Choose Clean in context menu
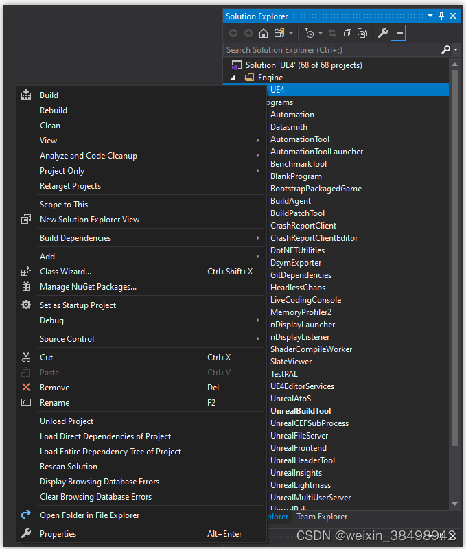Image resolution: width=466 pixels, height=549 pixels. (x=141, y=126)
